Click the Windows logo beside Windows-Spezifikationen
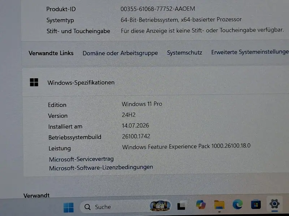The width and height of the screenshot is (289, 216). coord(34,82)
